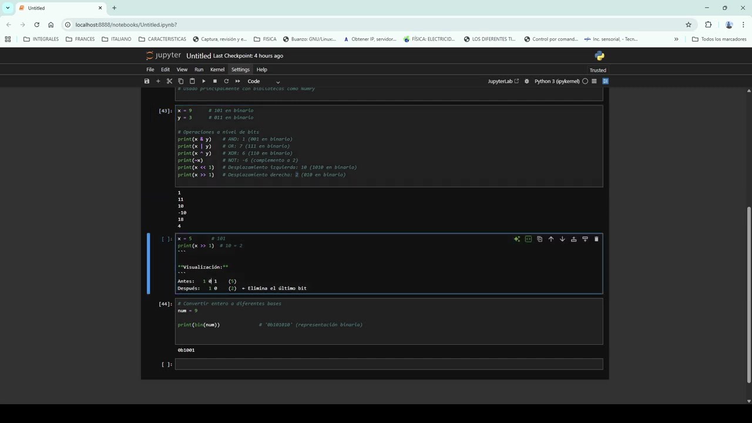The width and height of the screenshot is (752, 423).
Task: Click the green AI sparkle cell icon
Action: (517, 239)
